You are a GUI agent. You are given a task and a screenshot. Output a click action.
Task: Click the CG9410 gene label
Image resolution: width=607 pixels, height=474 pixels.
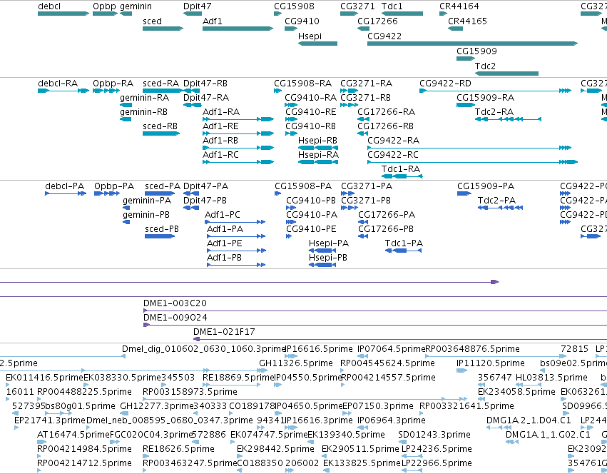click(302, 21)
